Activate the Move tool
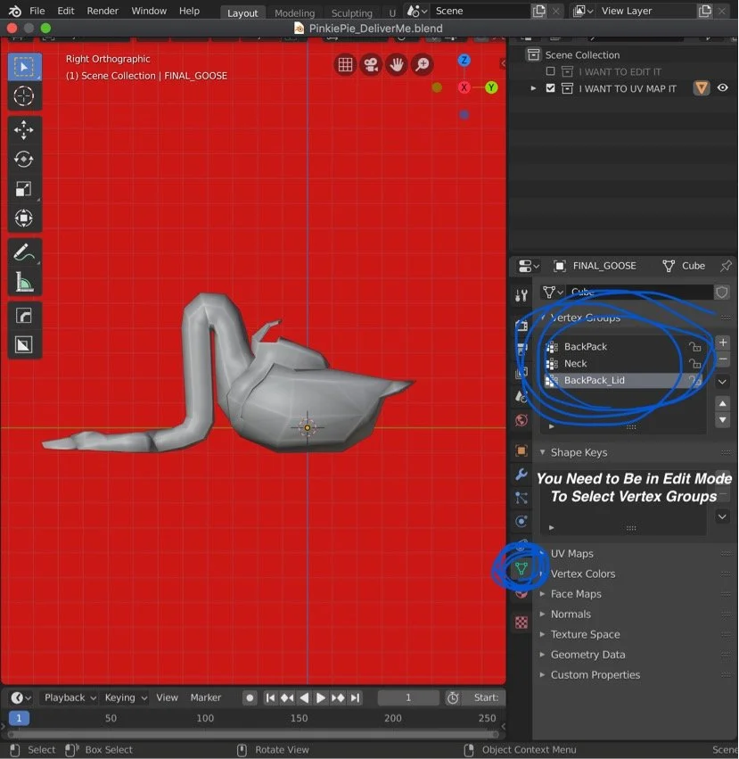739x759 pixels. coord(24,130)
